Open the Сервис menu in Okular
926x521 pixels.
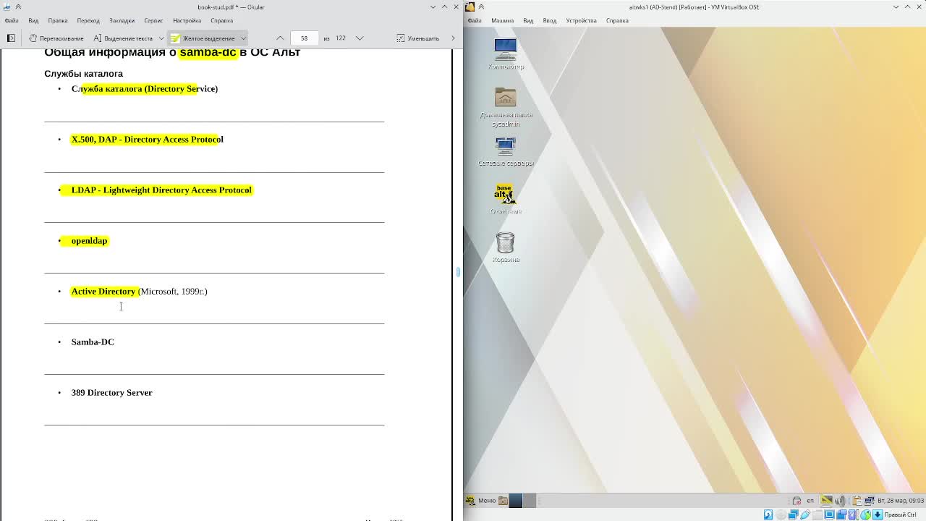pyautogui.click(x=153, y=20)
